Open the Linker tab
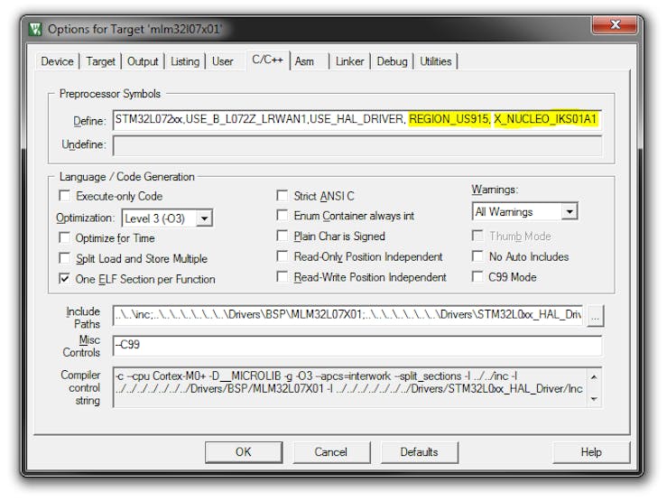The height and width of the screenshot is (501, 667). coord(349,61)
